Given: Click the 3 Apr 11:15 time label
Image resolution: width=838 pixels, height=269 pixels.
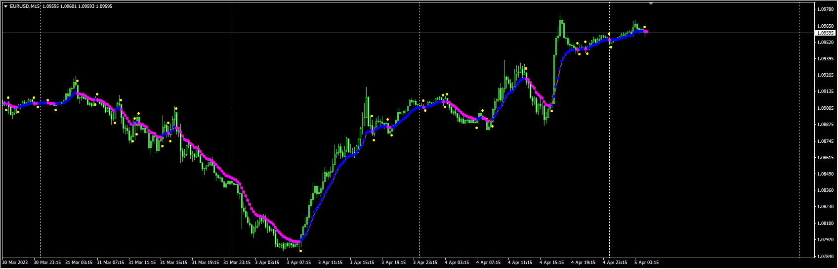Looking at the screenshot, I should pyautogui.click(x=331, y=263).
